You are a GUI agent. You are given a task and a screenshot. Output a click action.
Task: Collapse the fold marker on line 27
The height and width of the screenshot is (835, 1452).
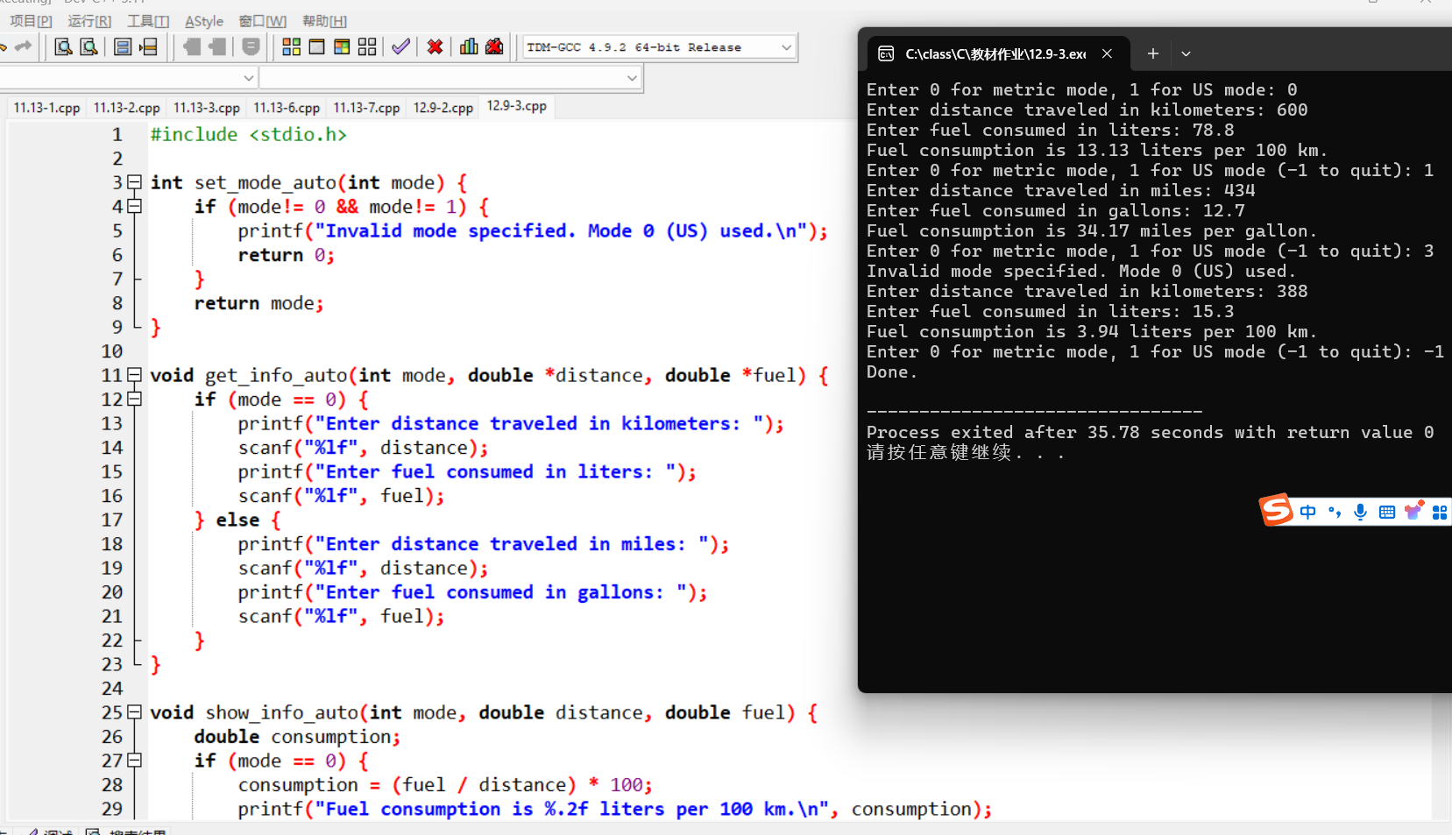(x=134, y=761)
